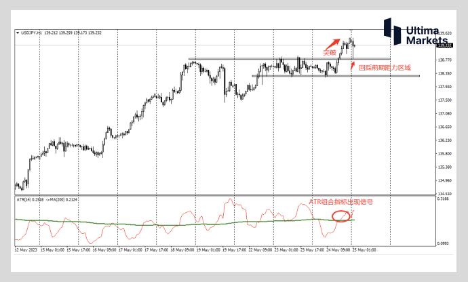Select the 25 May 01:00 time label

pyautogui.click(x=364, y=250)
